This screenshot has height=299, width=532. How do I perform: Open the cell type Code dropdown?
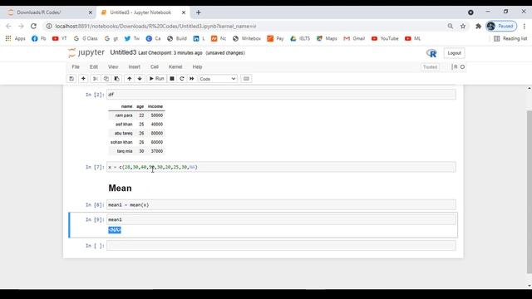pyautogui.click(x=218, y=79)
